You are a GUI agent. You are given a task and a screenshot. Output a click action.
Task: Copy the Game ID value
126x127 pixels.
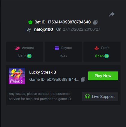click(83, 80)
